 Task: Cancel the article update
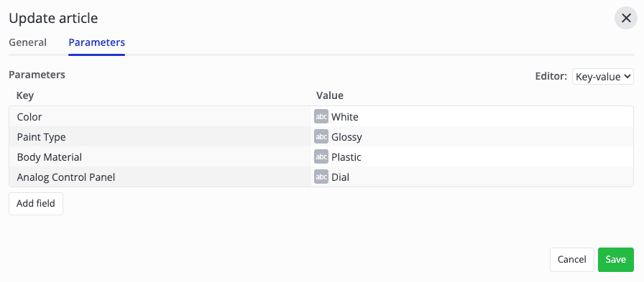point(571,260)
